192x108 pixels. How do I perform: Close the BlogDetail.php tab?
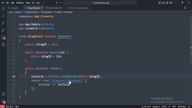click(42, 8)
